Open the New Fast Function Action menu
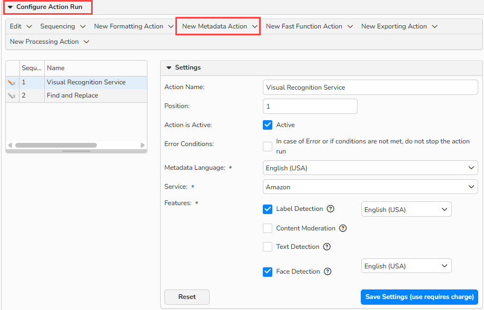The width and height of the screenshot is (484, 310). click(309, 26)
